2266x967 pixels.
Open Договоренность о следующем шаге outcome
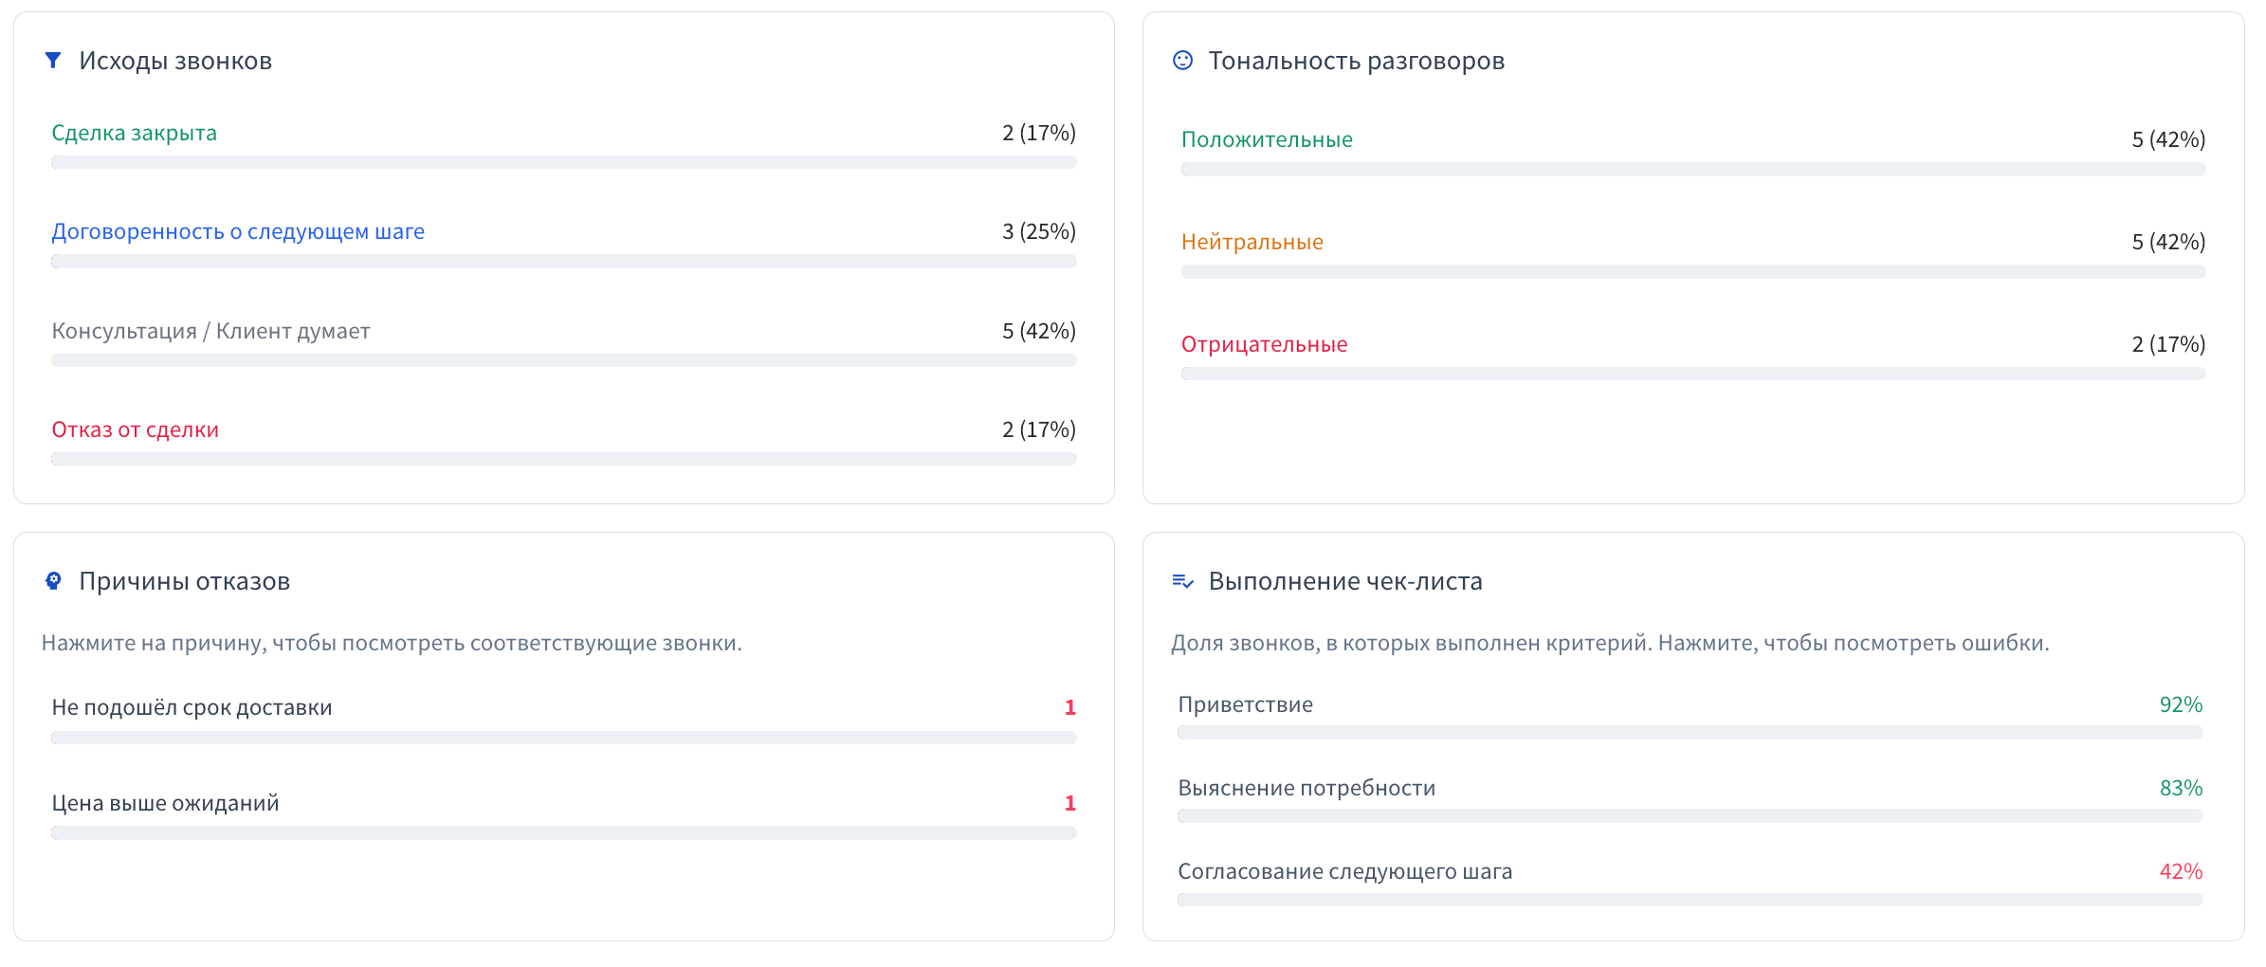[563, 244]
